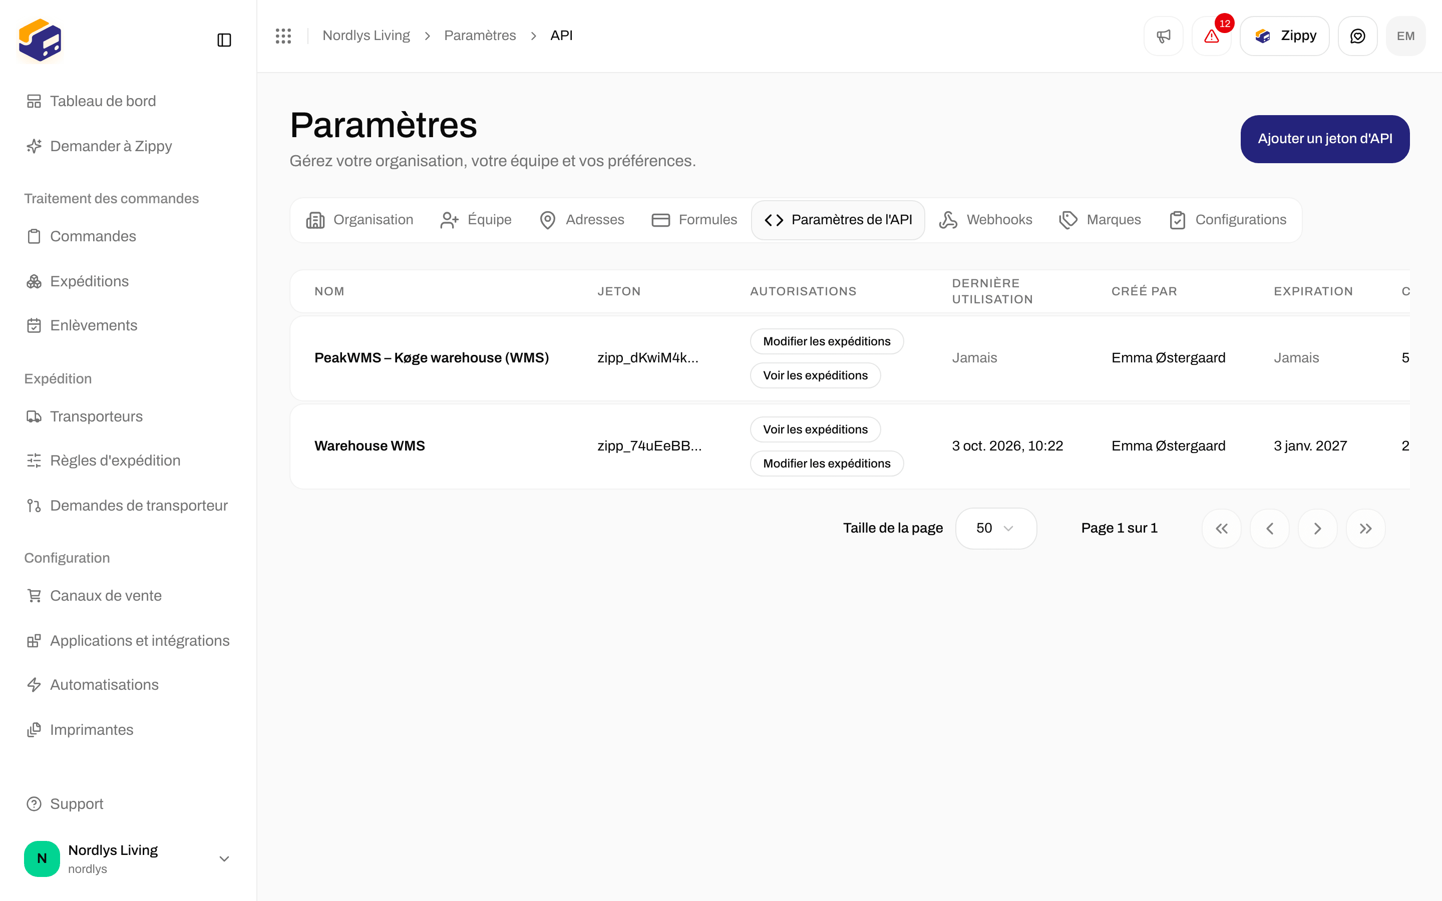Open the announcements megaphone icon
The image size is (1442, 901).
(x=1163, y=36)
